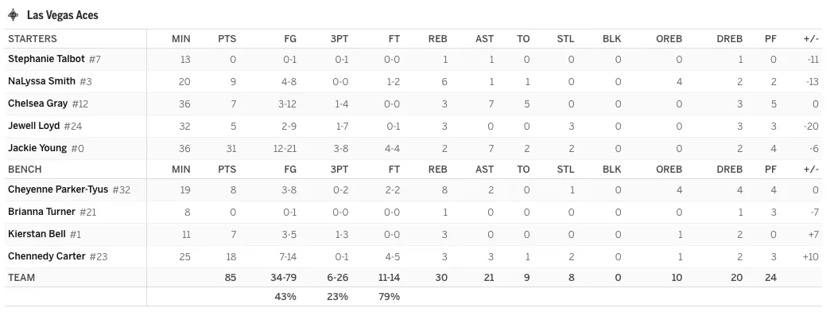Select Jackie Young's 31 points cell
830x312 pixels.
[231, 148]
